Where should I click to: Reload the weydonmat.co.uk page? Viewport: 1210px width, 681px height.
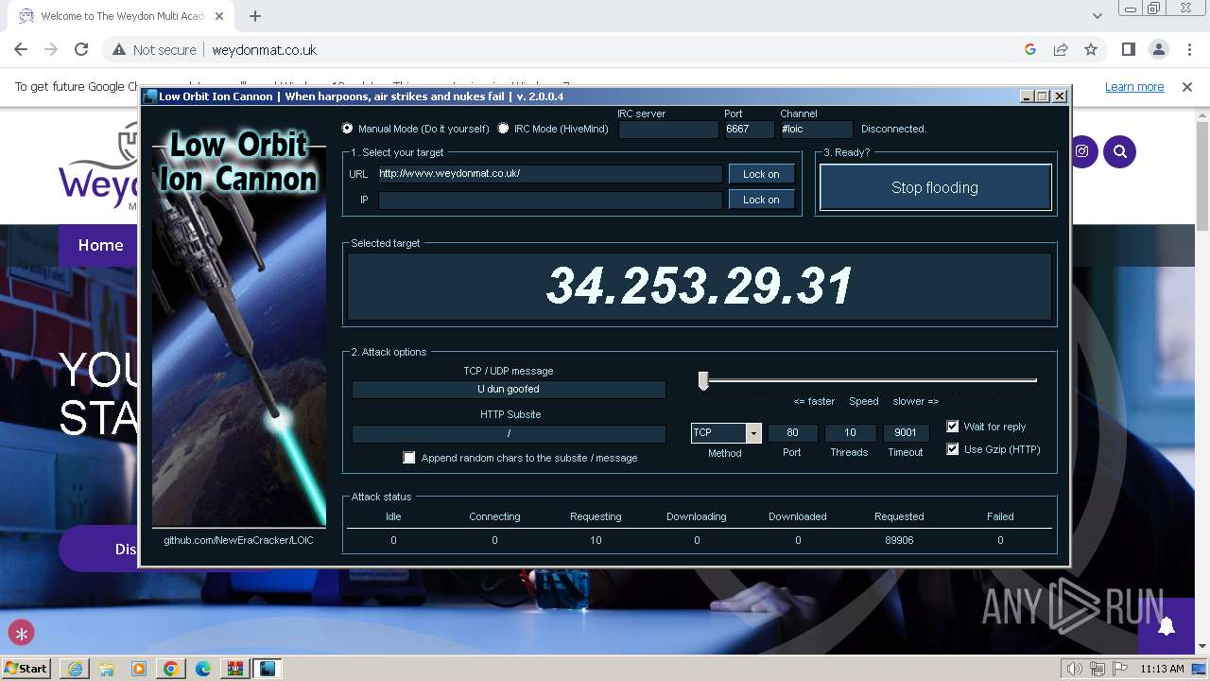coord(81,50)
